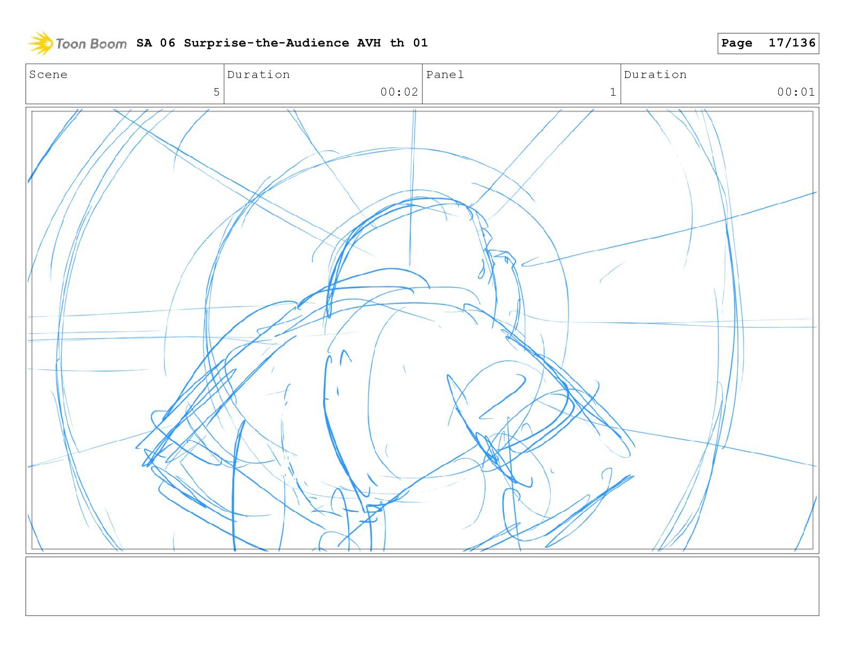This screenshot has width=846, height=654.
Task: Click the empty notes box below the sketch
Action: (422, 586)
